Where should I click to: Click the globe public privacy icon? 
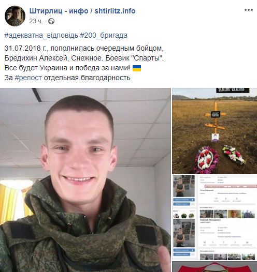pyautogui.click(x=51, y=21)
